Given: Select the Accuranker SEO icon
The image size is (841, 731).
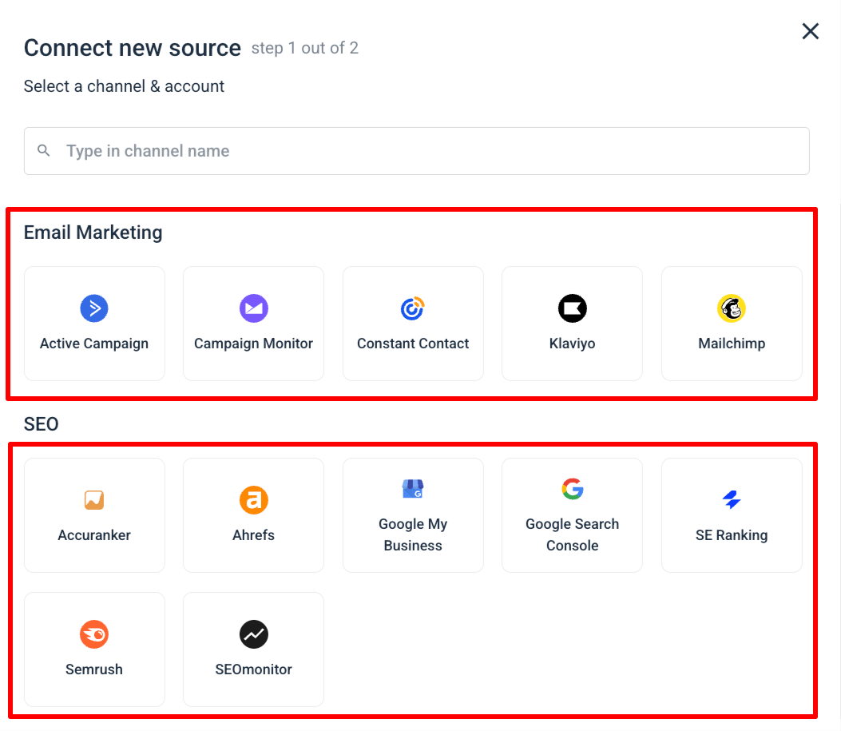Looking at the screenshot, I should click(94, 500).
